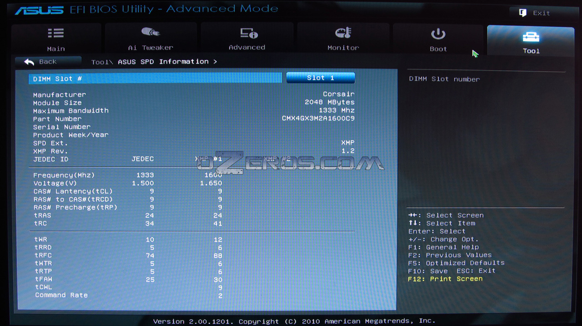This screenshot has width=582, height=326.
Task: Select part number CMX4GX3M2A1600C9
Action: 318,118
